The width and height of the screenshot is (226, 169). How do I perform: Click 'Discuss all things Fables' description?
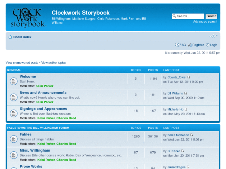coord(37,139)
